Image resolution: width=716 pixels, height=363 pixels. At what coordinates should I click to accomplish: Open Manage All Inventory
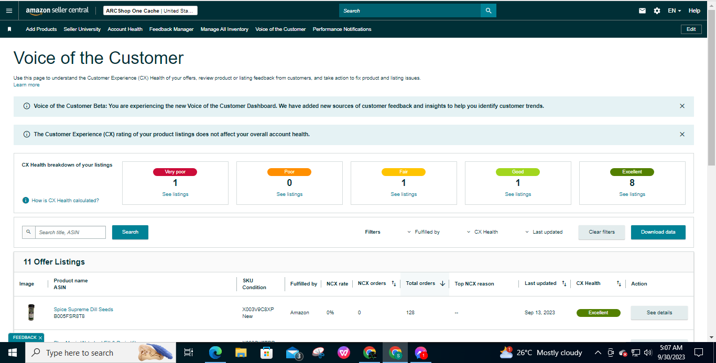click(x=224, y=29)
